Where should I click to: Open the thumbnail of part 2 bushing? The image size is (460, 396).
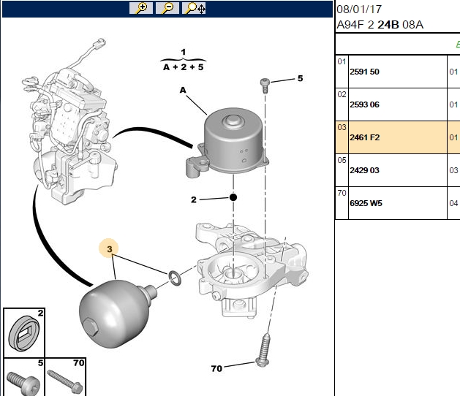click(x=24, y=332)
